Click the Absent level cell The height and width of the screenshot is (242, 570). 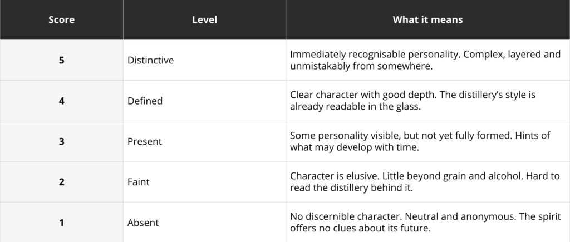click(205, 222)
